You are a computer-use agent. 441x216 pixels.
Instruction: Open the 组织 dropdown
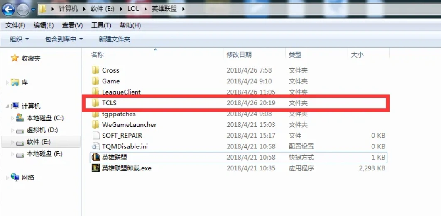click(19, 39)
